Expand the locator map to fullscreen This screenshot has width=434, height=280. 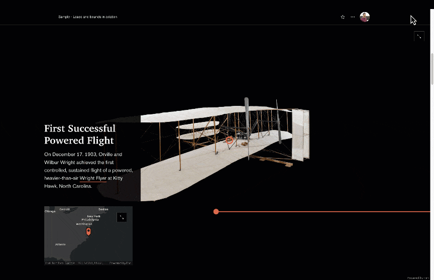[122, 217]
